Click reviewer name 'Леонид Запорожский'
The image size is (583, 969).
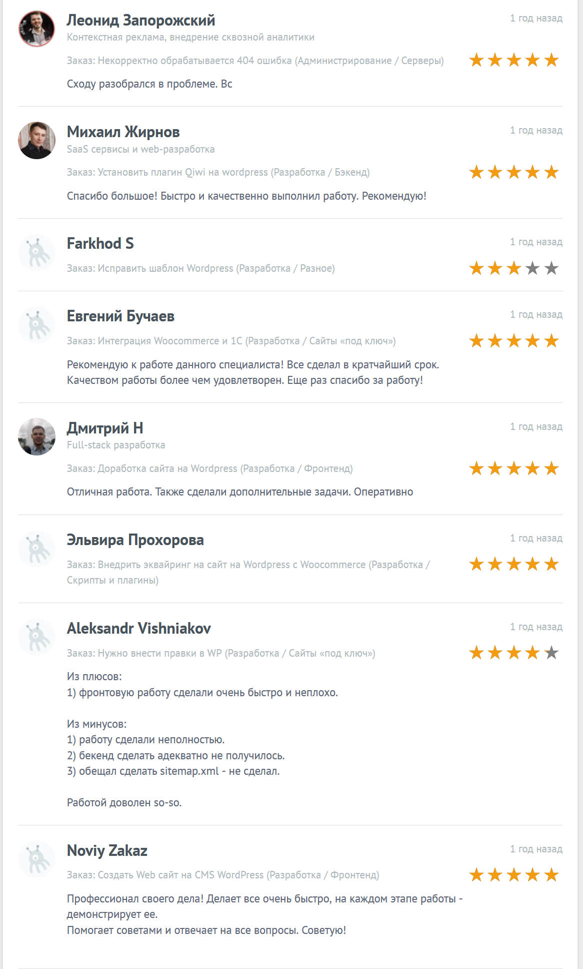[141, 21]
